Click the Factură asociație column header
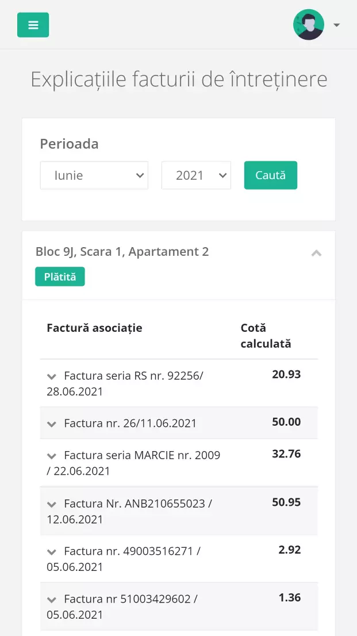 (x=94, y=328)
